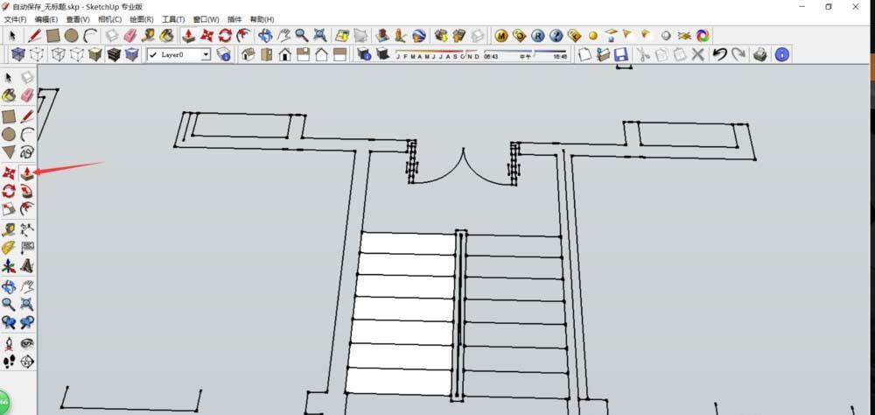Click Zoom Extents in top toolbar
Viewport: 875px width, 415px height.
pyautogui.click(x=319, y=36)
